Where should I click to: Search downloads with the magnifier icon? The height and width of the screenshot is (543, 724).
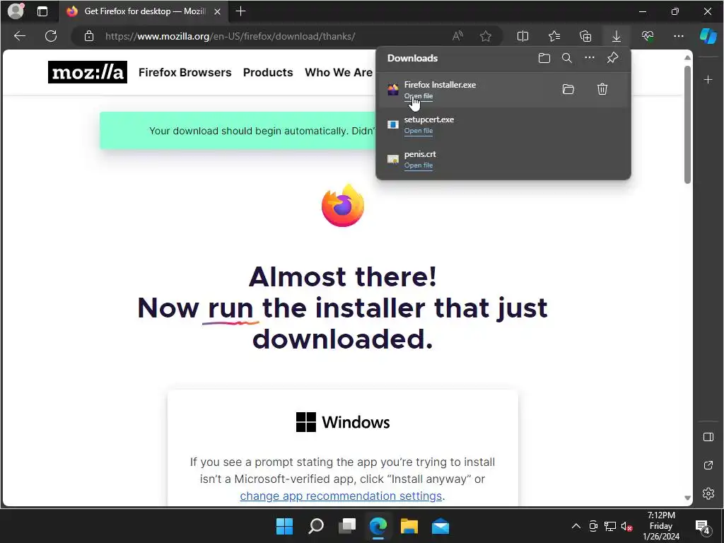tap(567, 58)
